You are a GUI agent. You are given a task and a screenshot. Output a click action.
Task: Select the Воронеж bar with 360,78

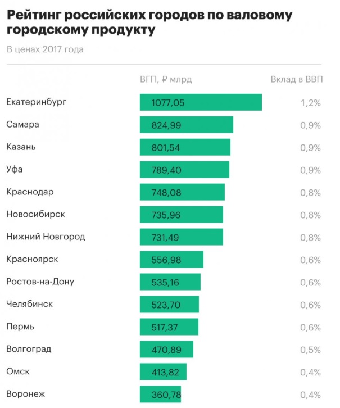(x=160, y=395)
